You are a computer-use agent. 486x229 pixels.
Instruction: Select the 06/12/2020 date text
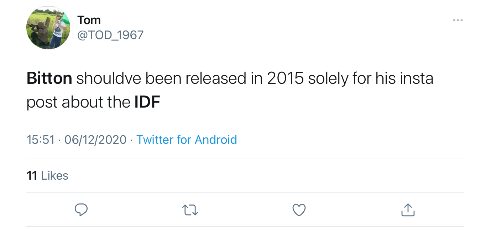point(95,140)
